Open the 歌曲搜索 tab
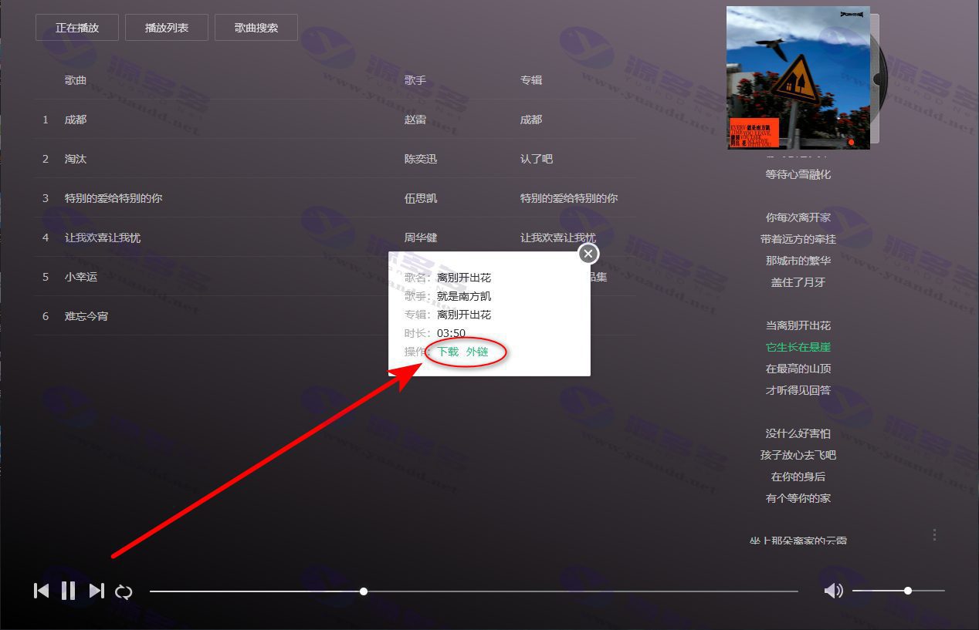 pos(256,28)
